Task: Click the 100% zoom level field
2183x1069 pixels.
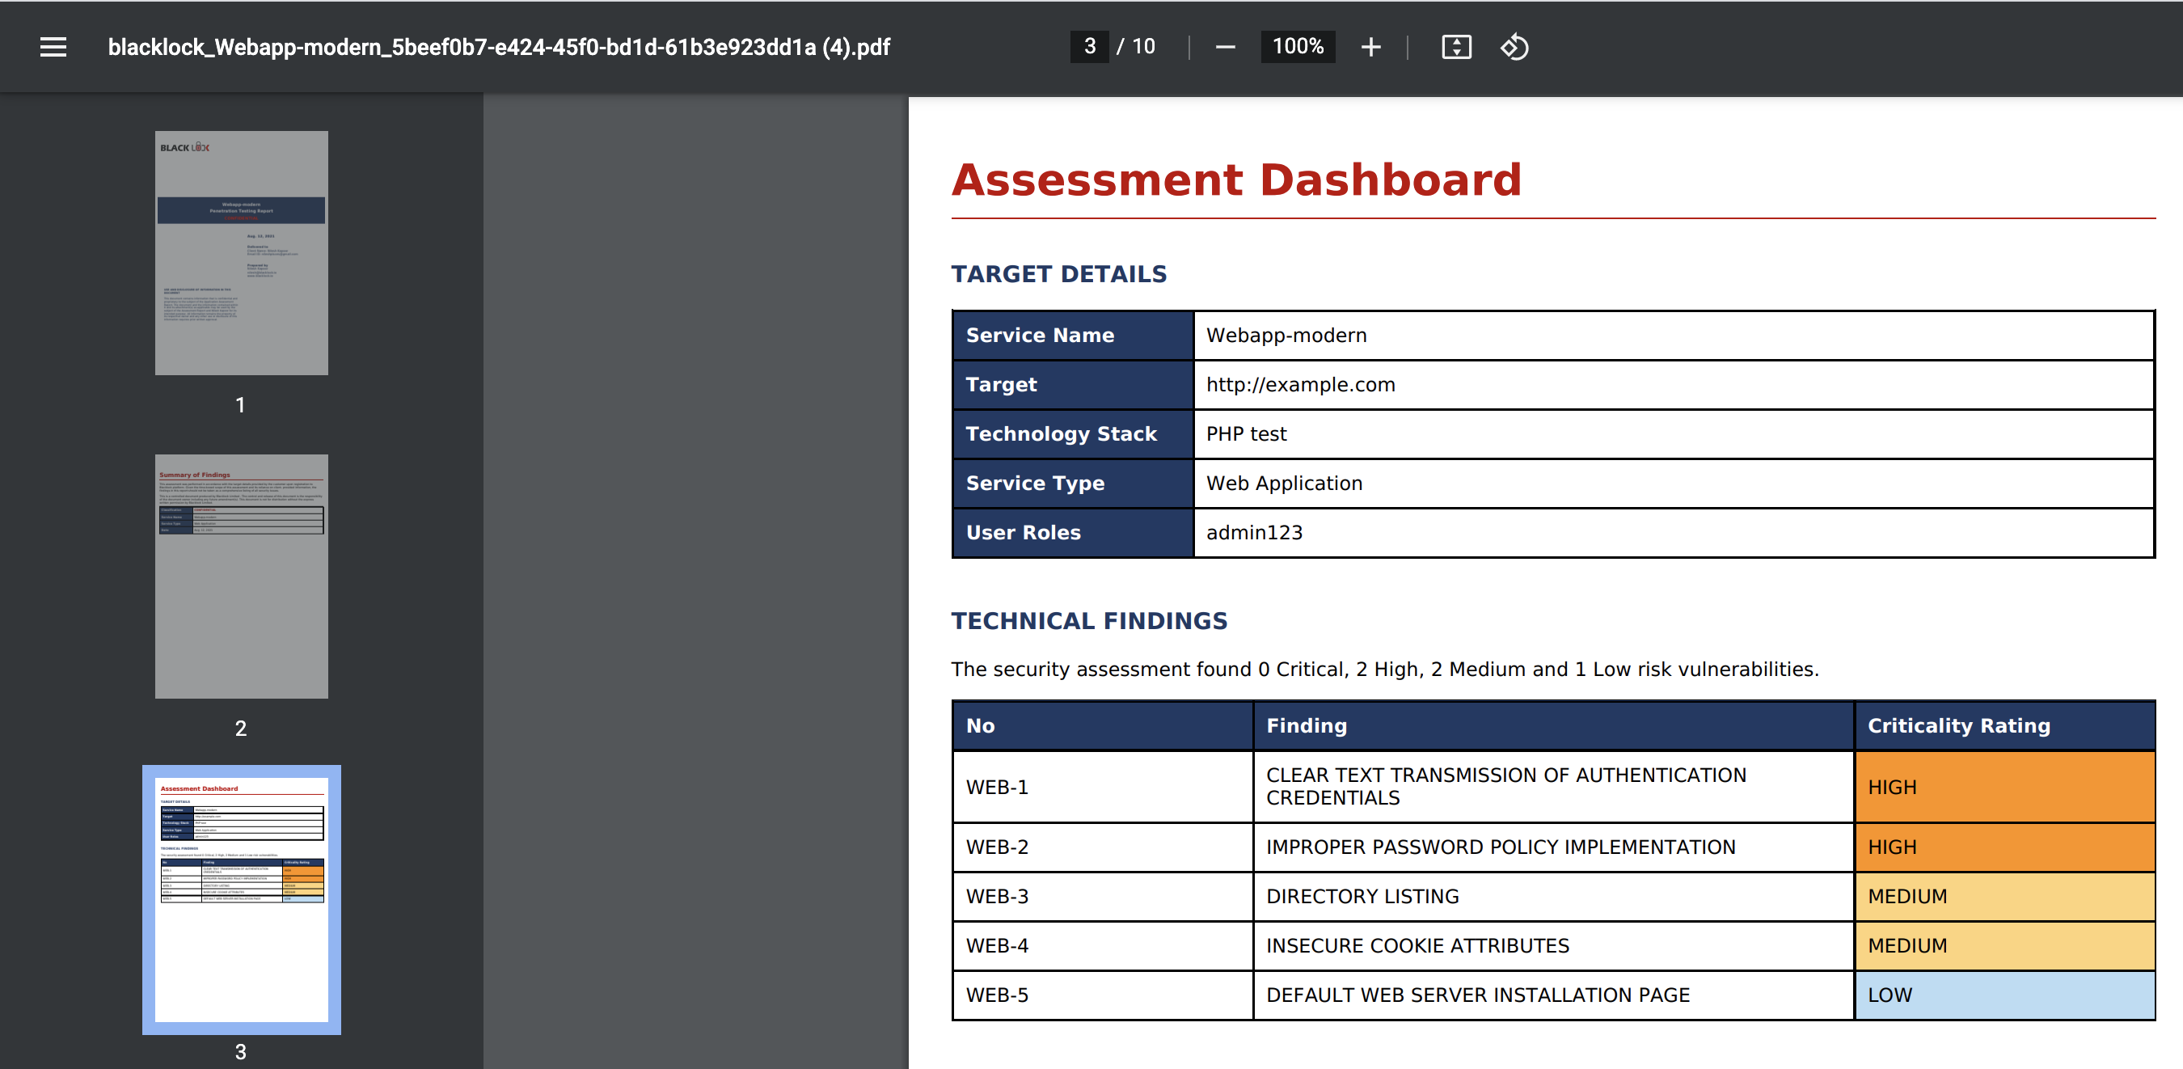Action: pos(1298,47)
